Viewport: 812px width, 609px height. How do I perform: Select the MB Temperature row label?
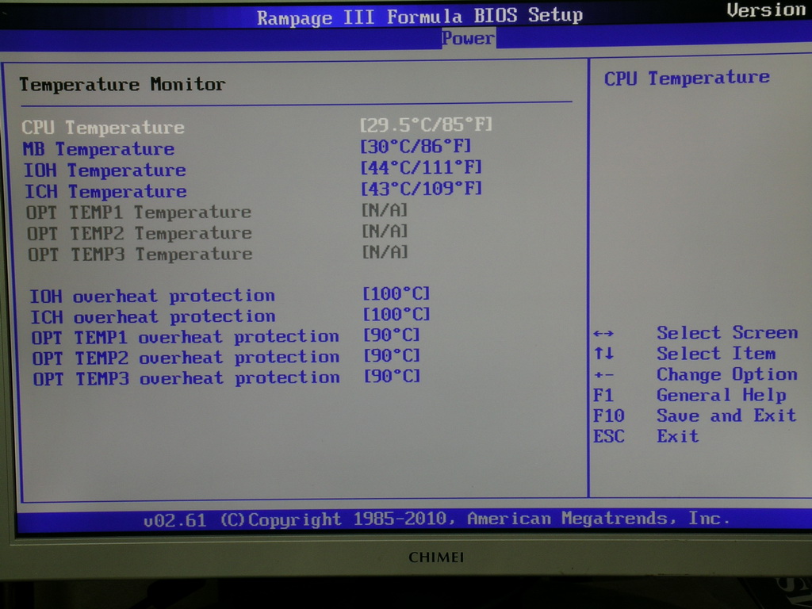[98, 149]
